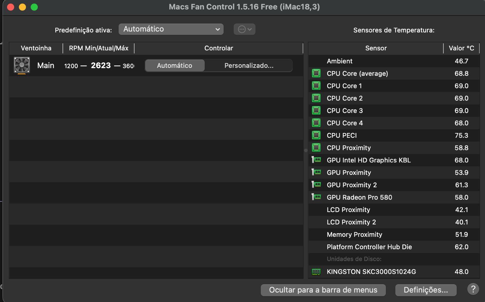The height and width of the screenshot is (302, 485).
Task: Click the KINGSTON drive temperature 48.0
Action: point(461,272)
